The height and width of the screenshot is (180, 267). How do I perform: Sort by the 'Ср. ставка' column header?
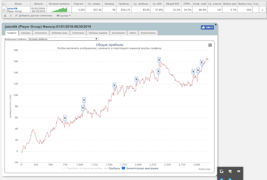click(x=94, y=4)
